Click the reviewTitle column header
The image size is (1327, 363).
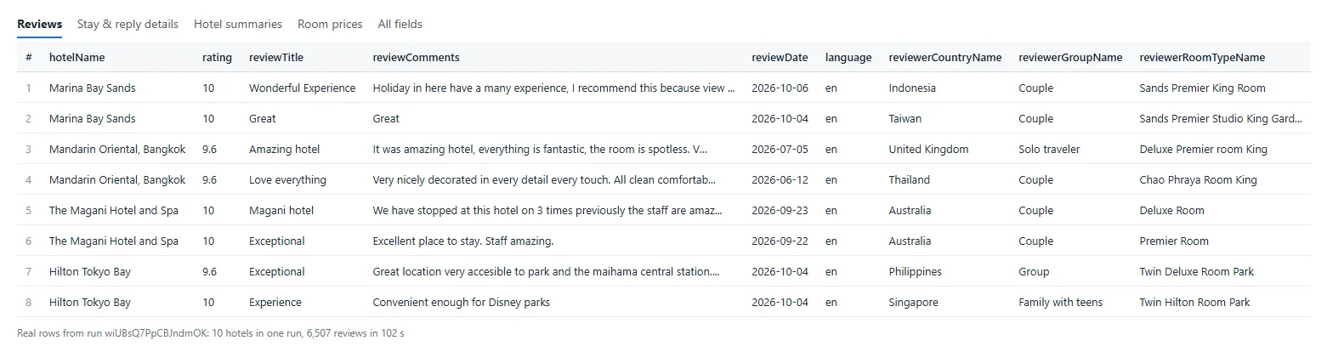[276, 58]
